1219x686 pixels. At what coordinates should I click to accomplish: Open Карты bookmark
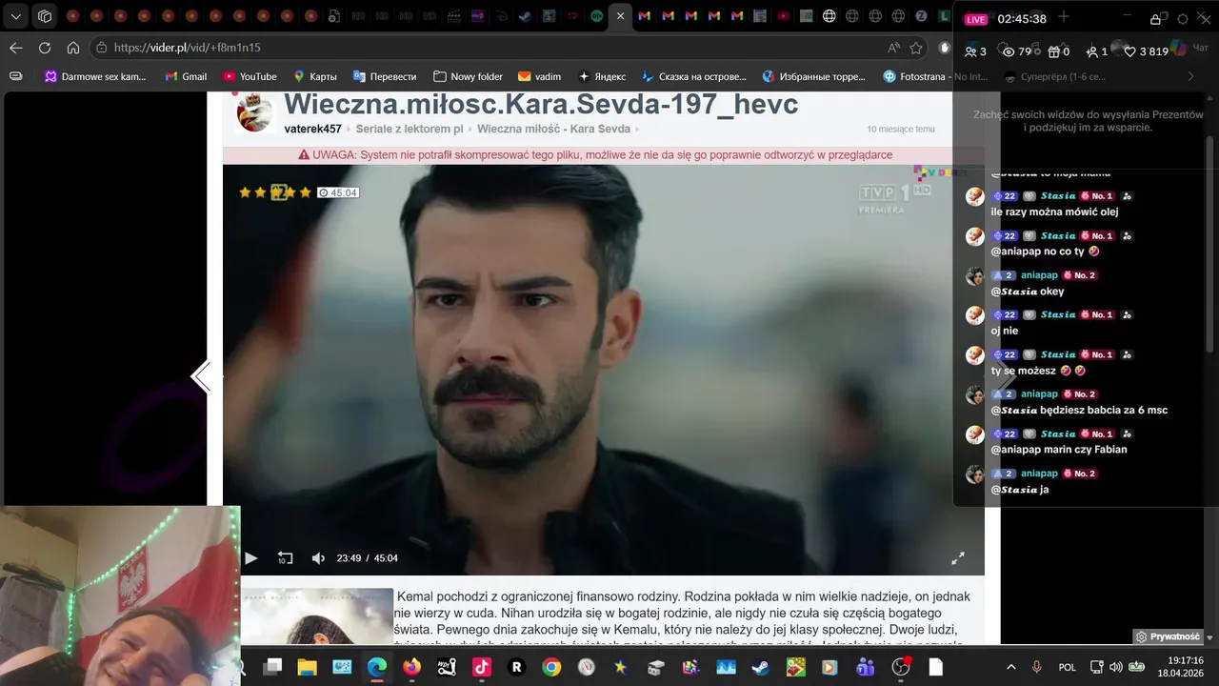[314, 76]
